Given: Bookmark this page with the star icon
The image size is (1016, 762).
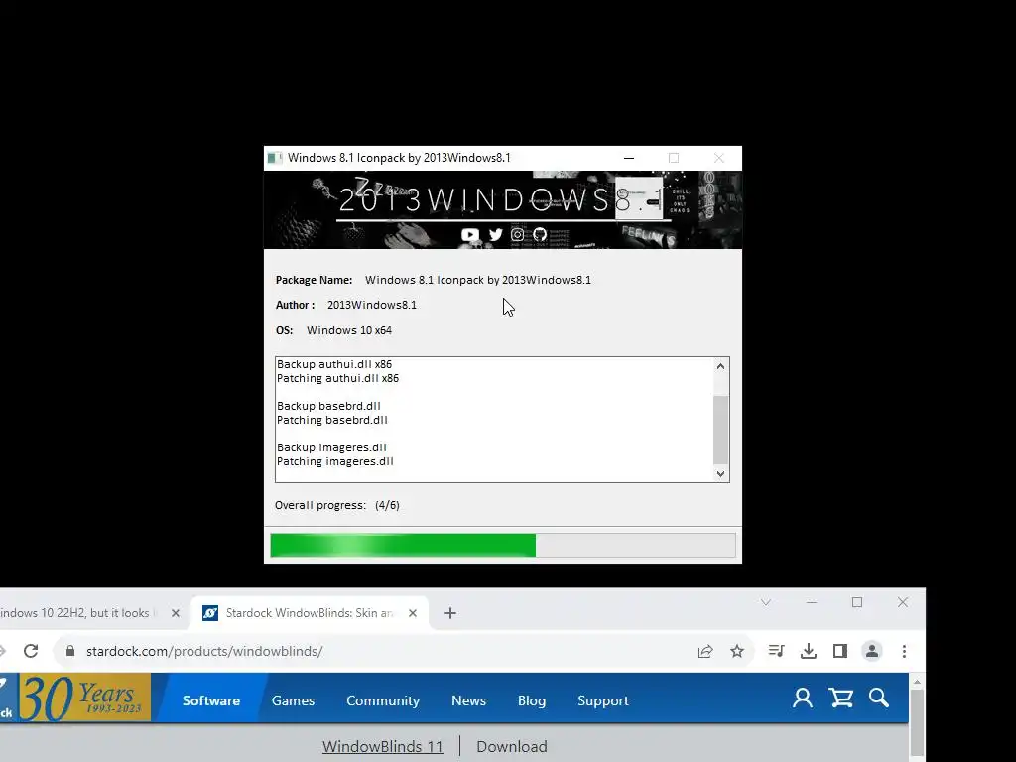Looking at the screenshot, I should coord(737,651).
